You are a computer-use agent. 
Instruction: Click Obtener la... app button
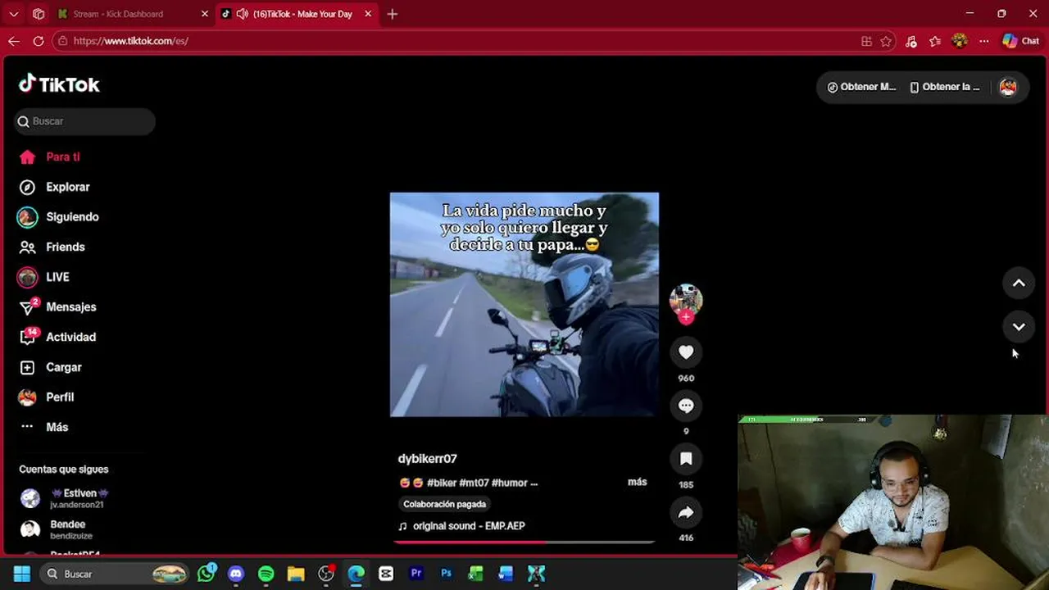coord(944,87)
